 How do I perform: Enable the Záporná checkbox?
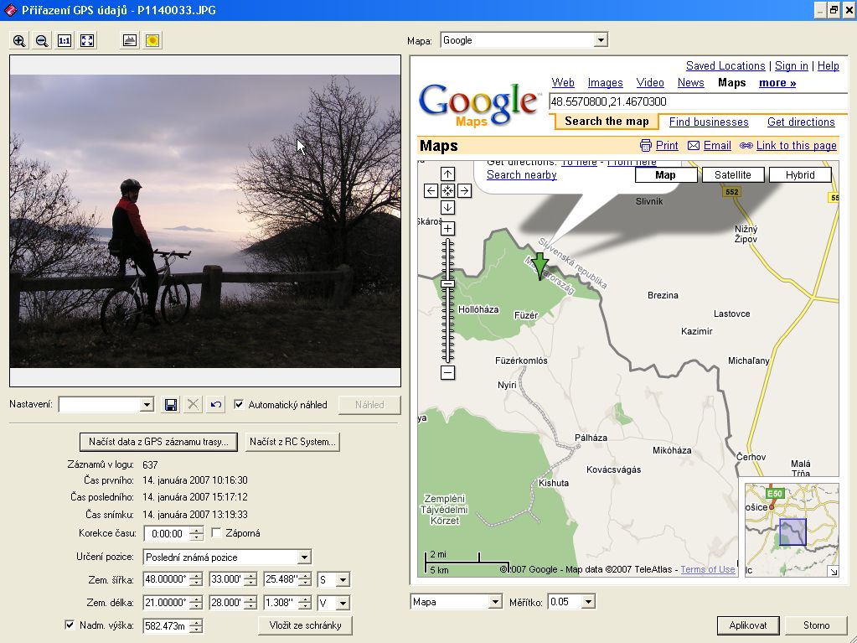pos(216,533)
